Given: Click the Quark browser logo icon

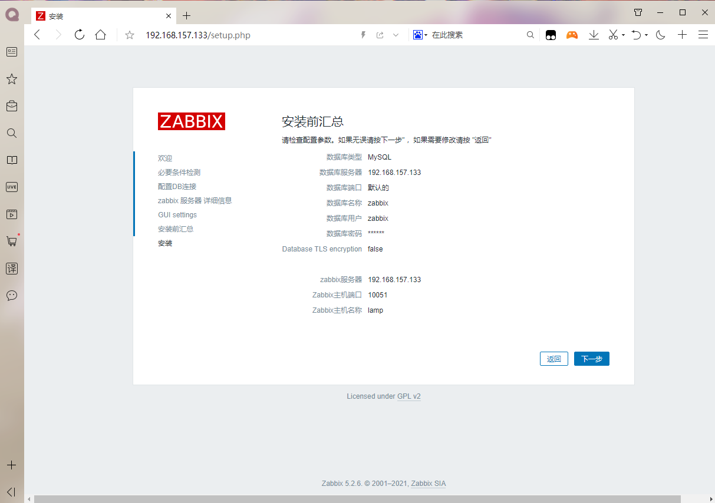Looking at the screenshot, I should click(x=12, y=15).
